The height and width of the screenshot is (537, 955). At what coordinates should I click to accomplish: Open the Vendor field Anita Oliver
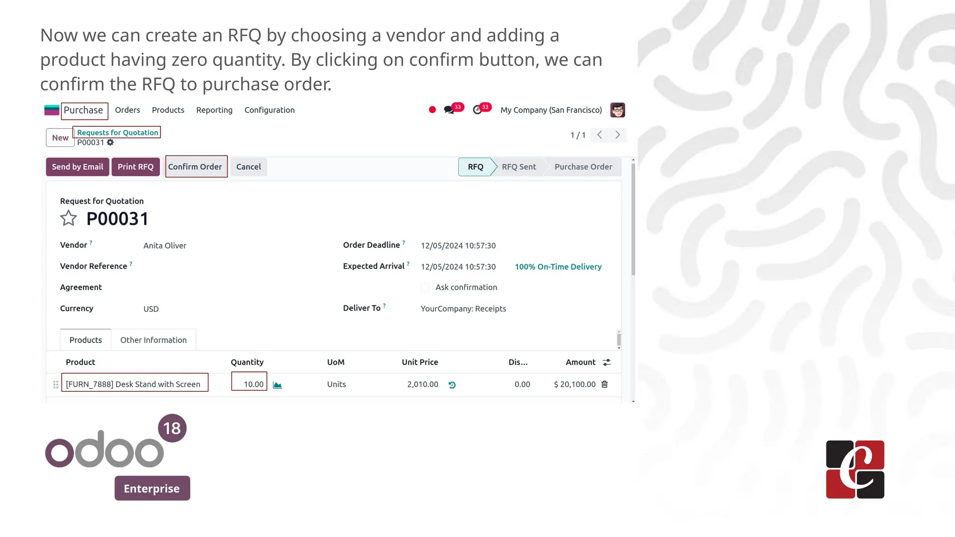tap(165, 246)
